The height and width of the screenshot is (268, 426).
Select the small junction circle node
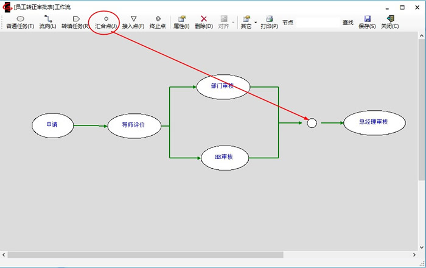(x=312, y=123)
